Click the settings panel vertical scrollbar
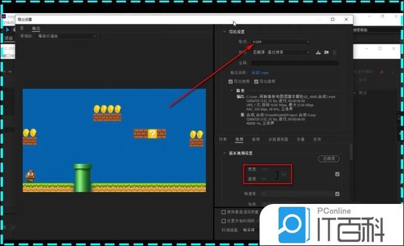 tap(350, 152)
